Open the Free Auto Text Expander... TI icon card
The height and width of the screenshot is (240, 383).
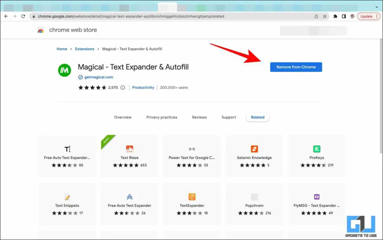pyautogui.click(x=67, y=149)
